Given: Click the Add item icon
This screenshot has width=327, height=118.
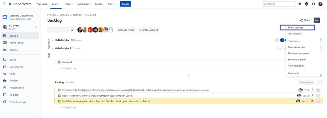Looking at the screenshot, I should 5,95.
